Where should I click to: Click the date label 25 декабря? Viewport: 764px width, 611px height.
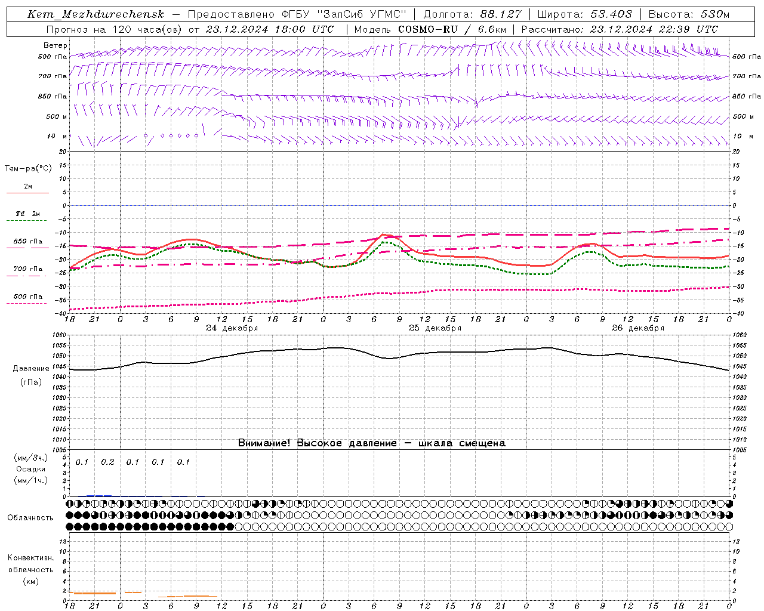(435, 328)
